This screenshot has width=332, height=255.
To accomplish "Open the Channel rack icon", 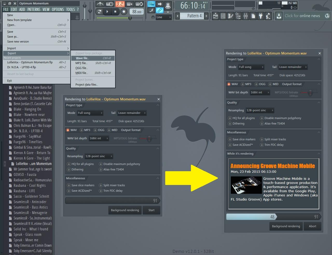I will click(x=223, y=16).
